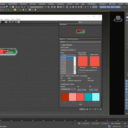
Task: Select the Zoom magnifier tool in material editor
Action: [90, 109]
